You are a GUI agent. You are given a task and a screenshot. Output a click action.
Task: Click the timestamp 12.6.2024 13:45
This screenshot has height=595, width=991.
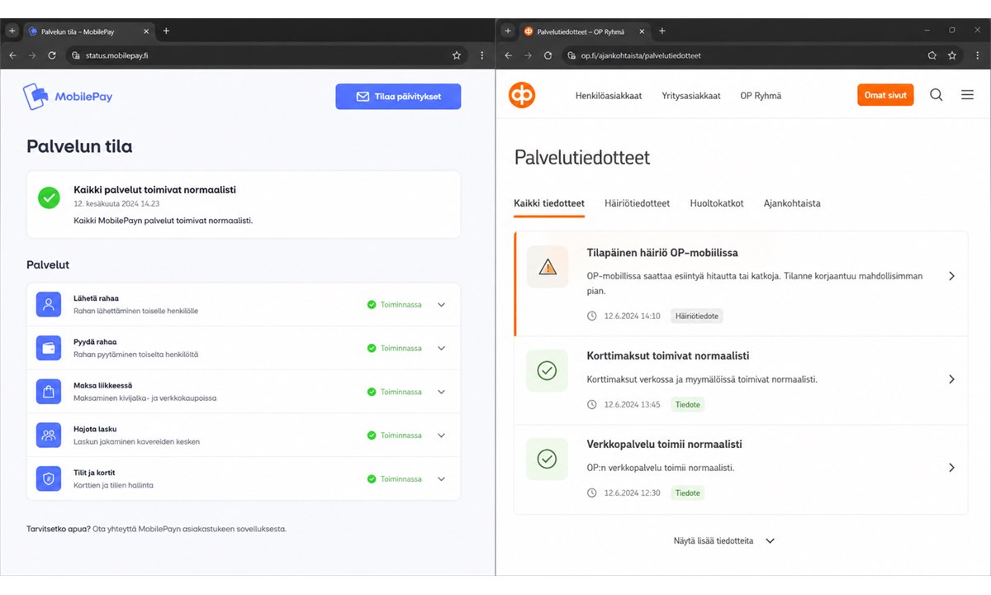click(x=632, y=405)
